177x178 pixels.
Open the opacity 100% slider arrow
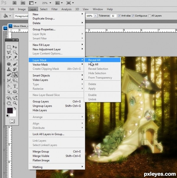pyautogui.click(x=95, y=16)
